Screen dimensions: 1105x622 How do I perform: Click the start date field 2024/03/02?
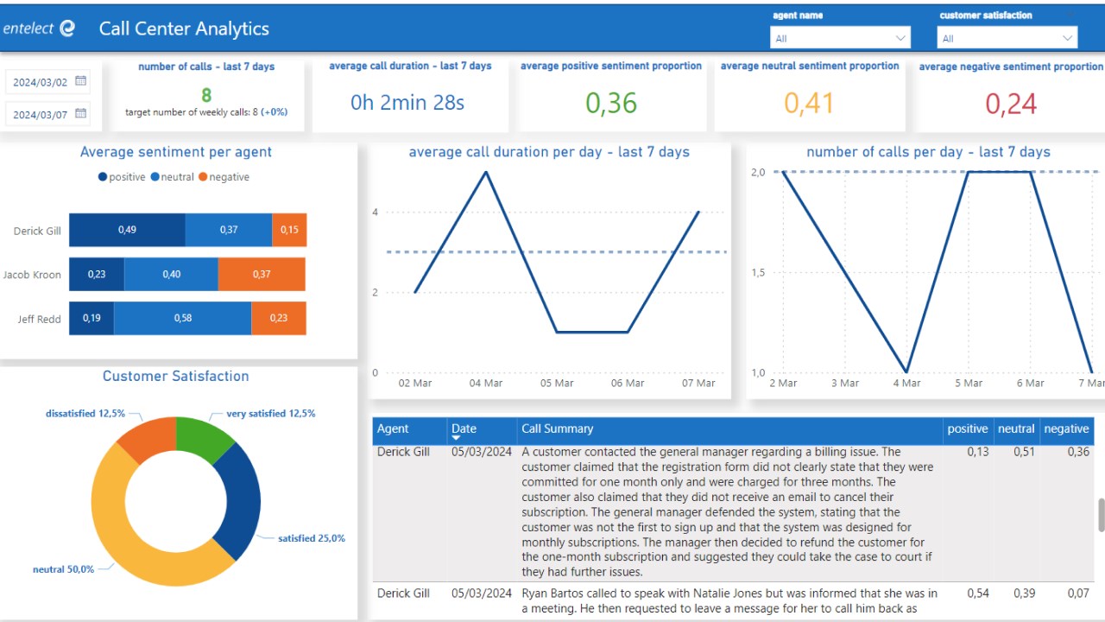point(47,82)
